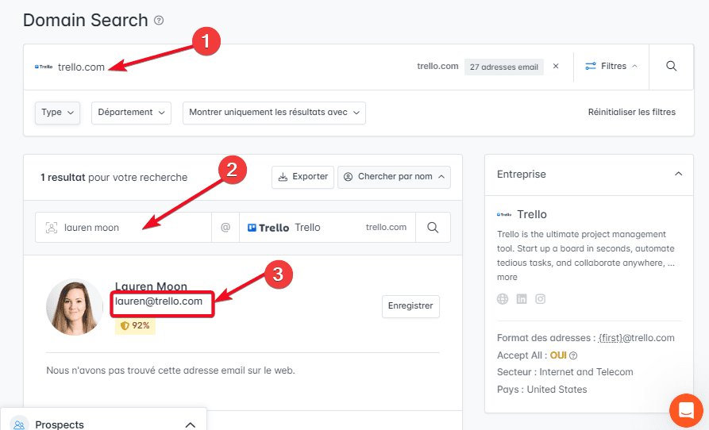Open the Domain Search help icon
Viewport: 709px width, 430px height.
(159, 21)
